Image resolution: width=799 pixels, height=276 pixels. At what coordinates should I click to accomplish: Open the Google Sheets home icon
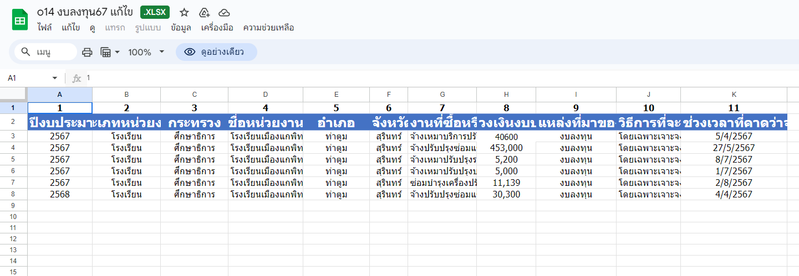click(x=20, y=20)
